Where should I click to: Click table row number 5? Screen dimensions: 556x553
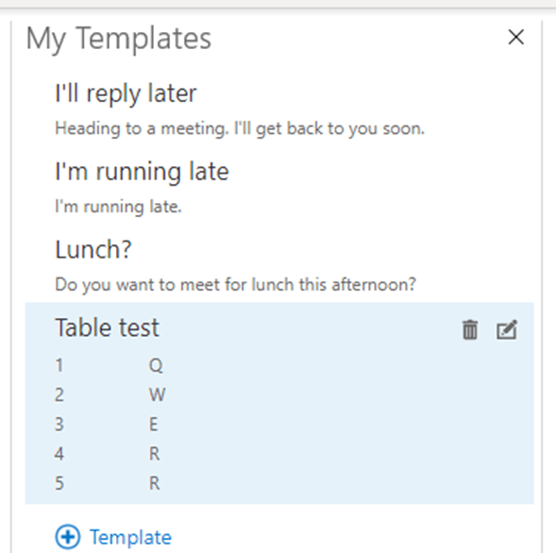59,483
